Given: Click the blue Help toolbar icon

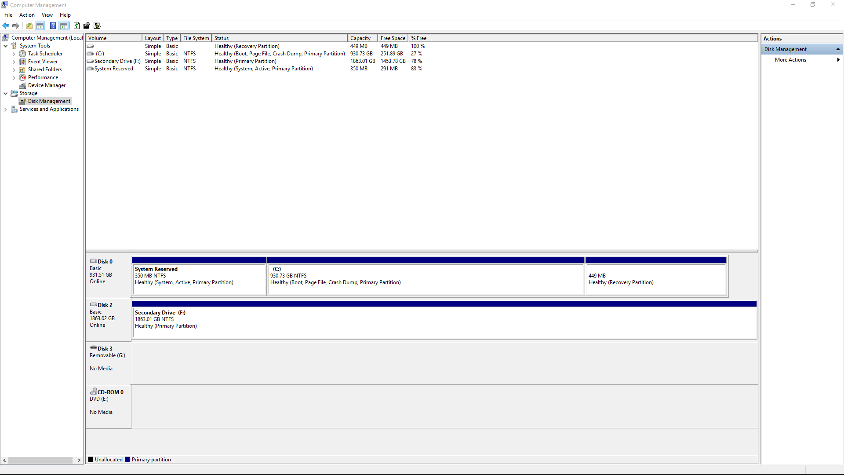Looking at the screenshot, I should 53,26.
